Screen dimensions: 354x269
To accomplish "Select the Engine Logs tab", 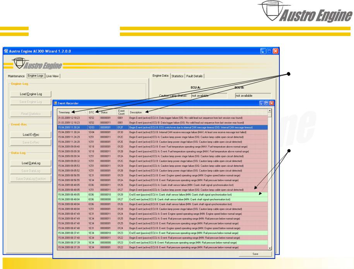I will 36,75.
